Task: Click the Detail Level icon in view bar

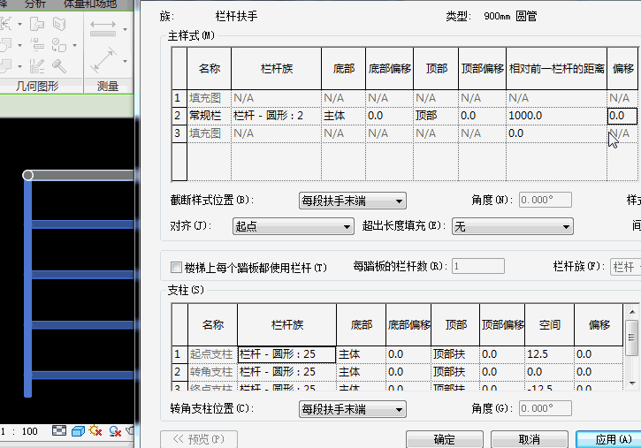Action: [x=59, y=431]
